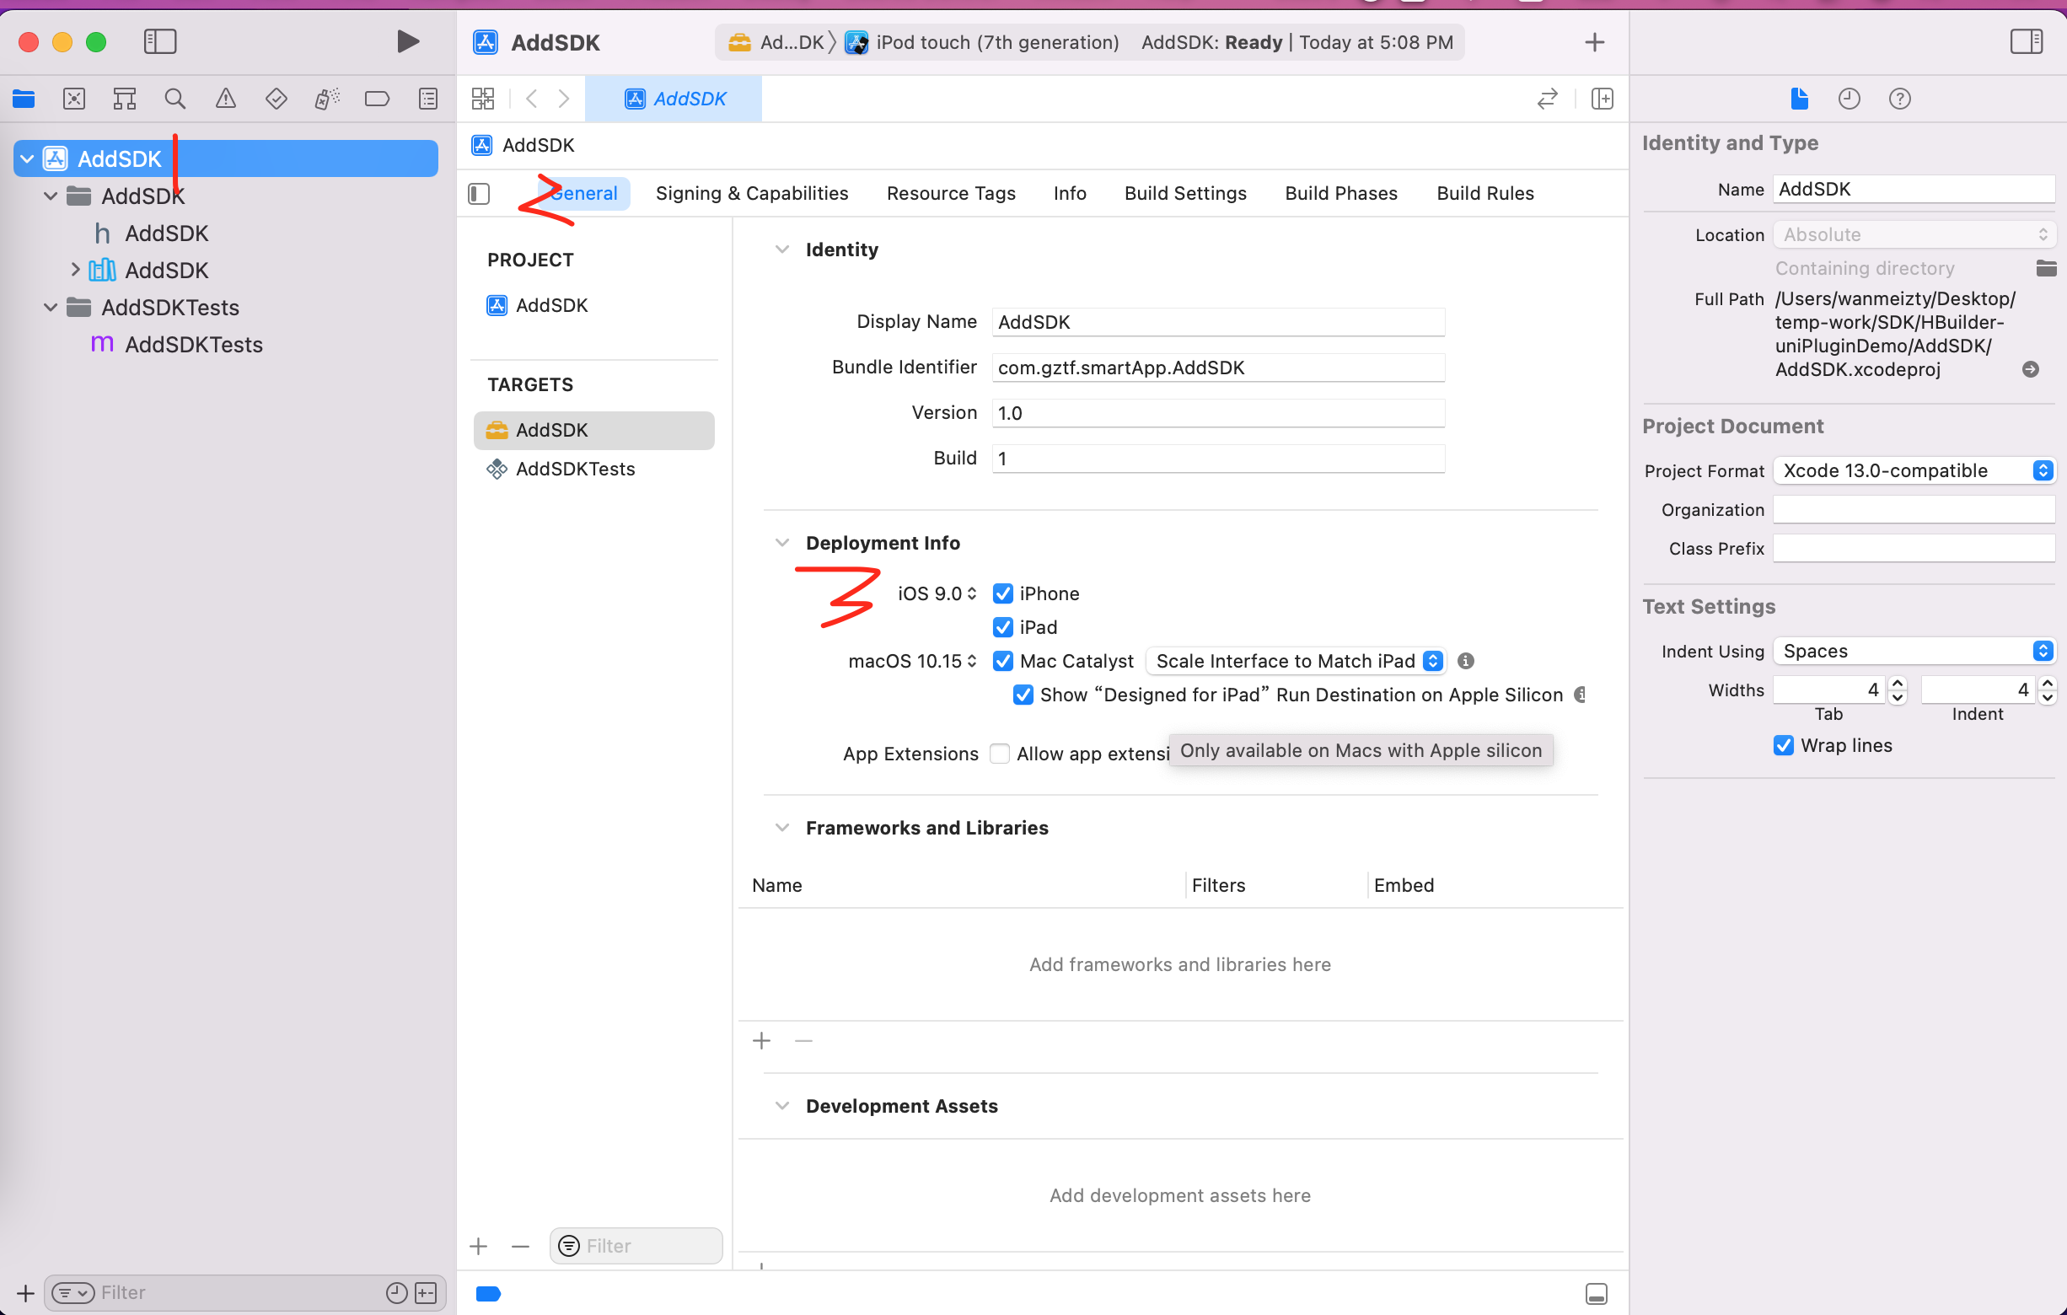Show the File inspector

tap(1799, 99)
